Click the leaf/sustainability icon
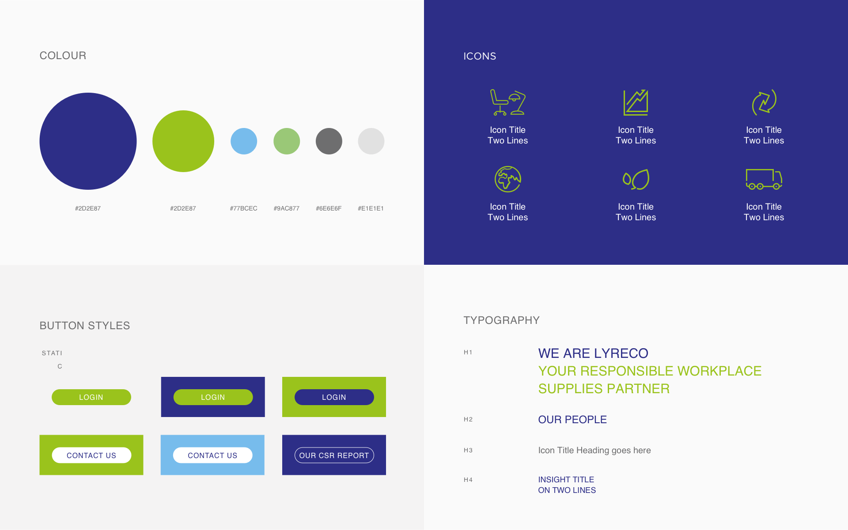The height and width of the screenshot is (530, 848). pyautogui.click(x=636, y=180)
